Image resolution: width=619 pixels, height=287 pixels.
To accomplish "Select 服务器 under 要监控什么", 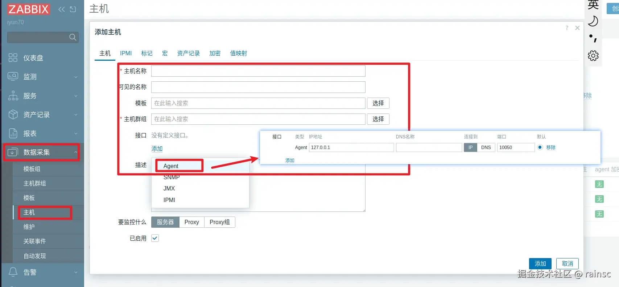I will click(x=165, y=222).
